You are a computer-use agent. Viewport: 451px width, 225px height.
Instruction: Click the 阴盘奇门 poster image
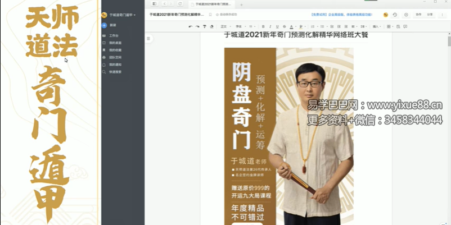pos(289,136)
